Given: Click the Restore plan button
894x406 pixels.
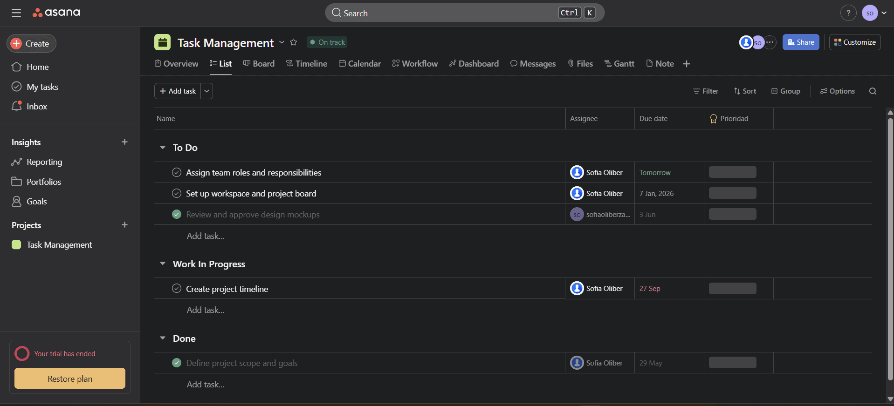Looking at the screenshot, I should (x=70, y=379).
